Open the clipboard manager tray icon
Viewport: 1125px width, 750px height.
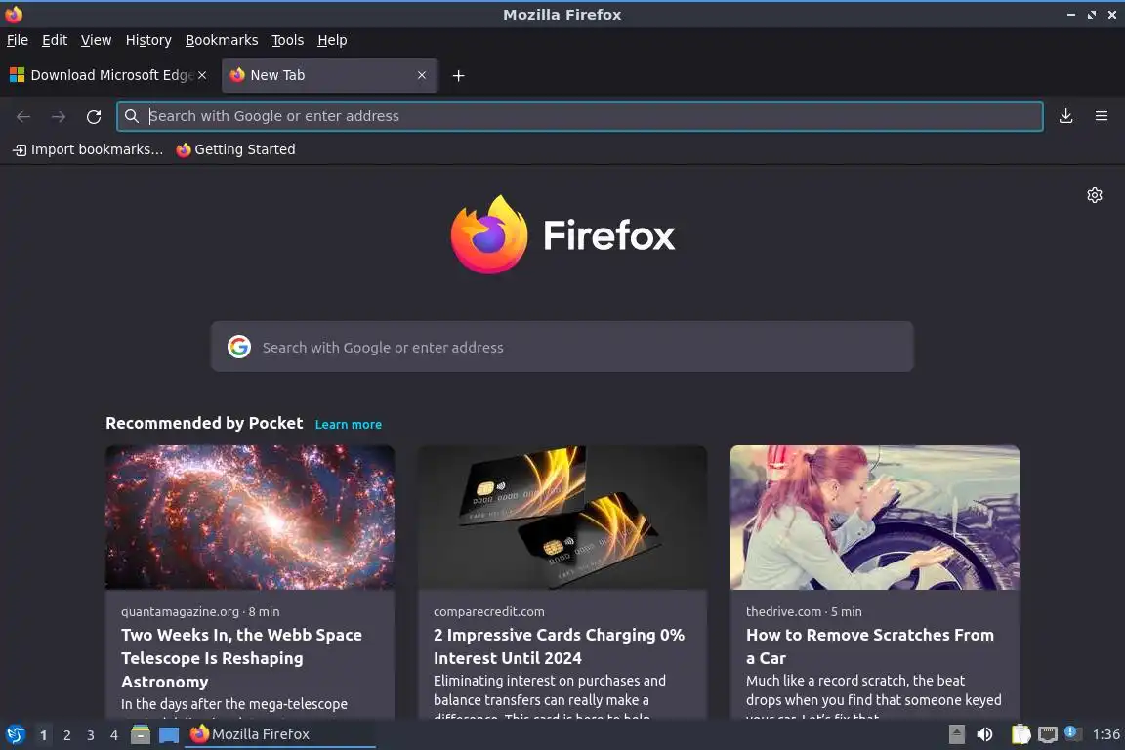click(1021, 734)
